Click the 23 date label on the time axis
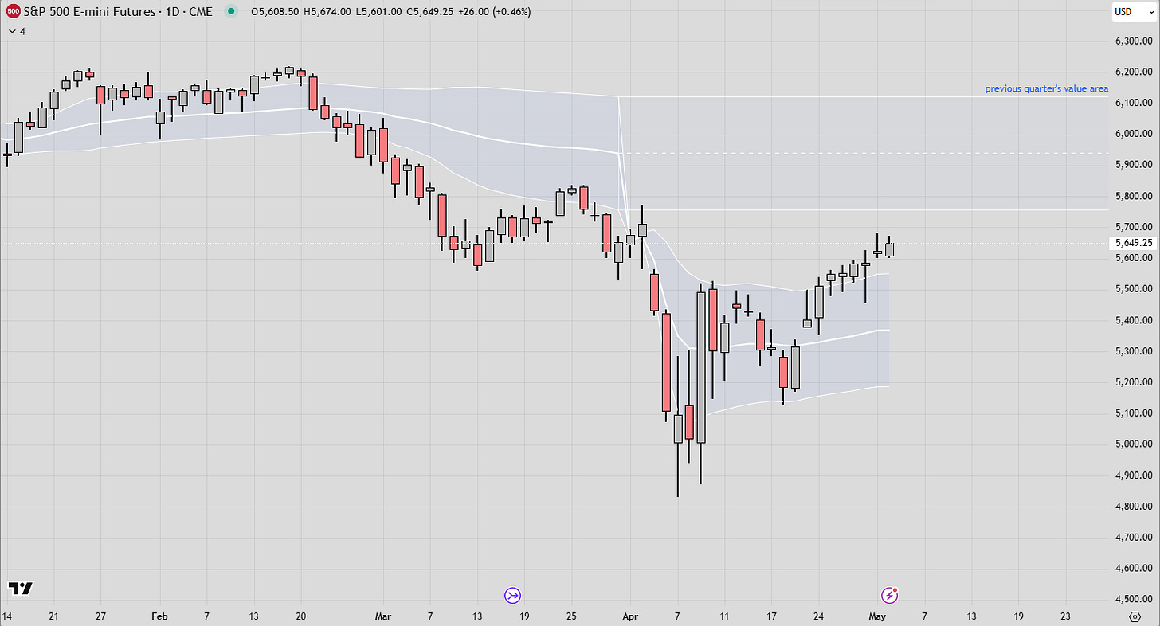This screenshot has height=626, width=1160. point(1066,616)
